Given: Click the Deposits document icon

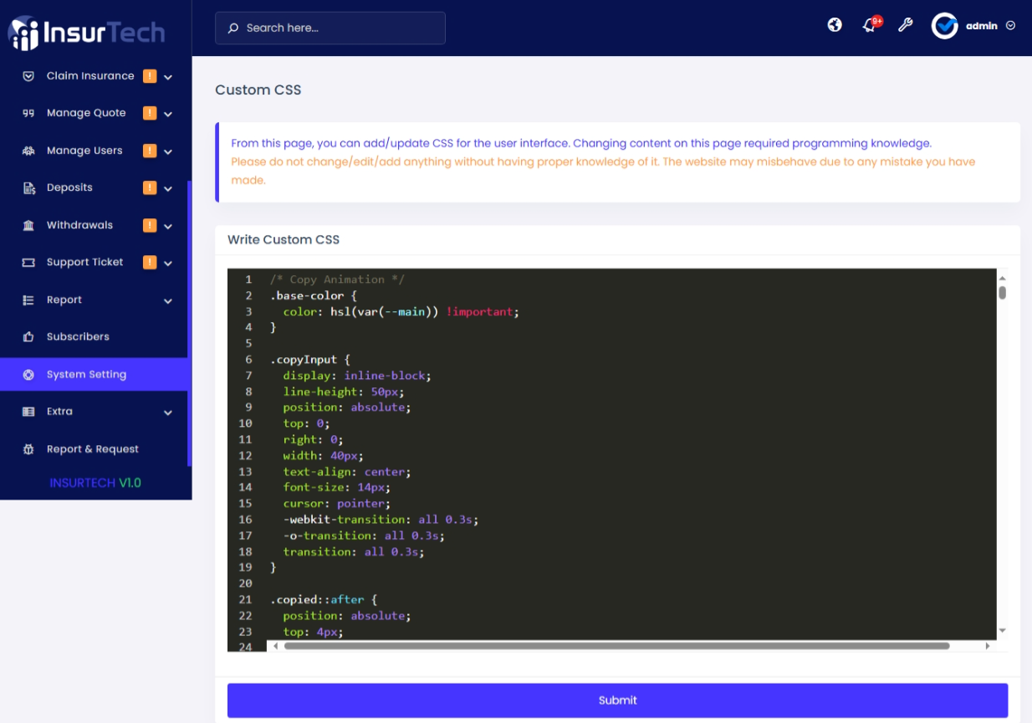Looking at the screenshot, I should pos(28,188).
